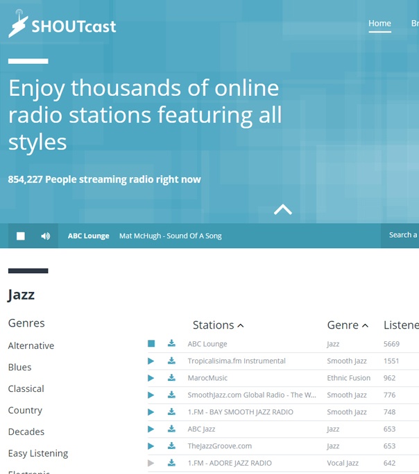
Task: Click Mat McHugh - Sound Of A Song
Action: pyautogui.click(x=171, y=236)
